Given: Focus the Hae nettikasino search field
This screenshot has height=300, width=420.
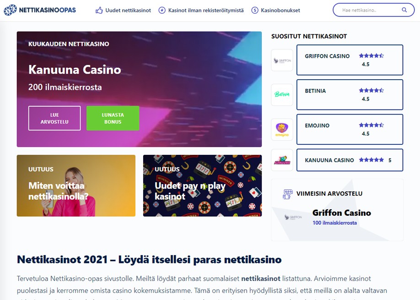Looking at the screenshot, I should [x=373, y=10].
